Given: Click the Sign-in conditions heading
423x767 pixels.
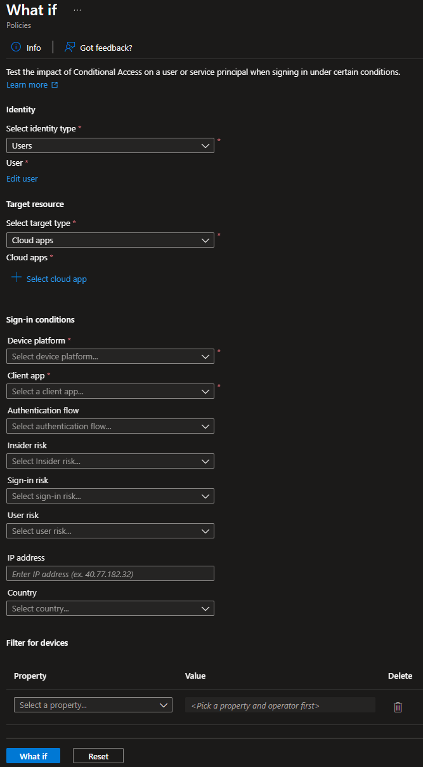Looking at the screenshot, I should tap(41, 319).
